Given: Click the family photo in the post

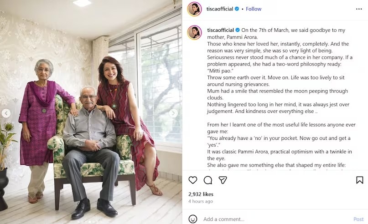Looking at the screenshot, I should pos(91,114).
